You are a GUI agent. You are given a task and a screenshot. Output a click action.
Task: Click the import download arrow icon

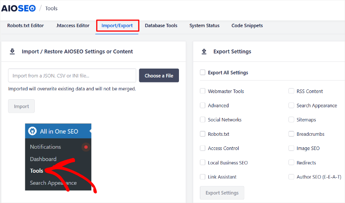[12, 52]
